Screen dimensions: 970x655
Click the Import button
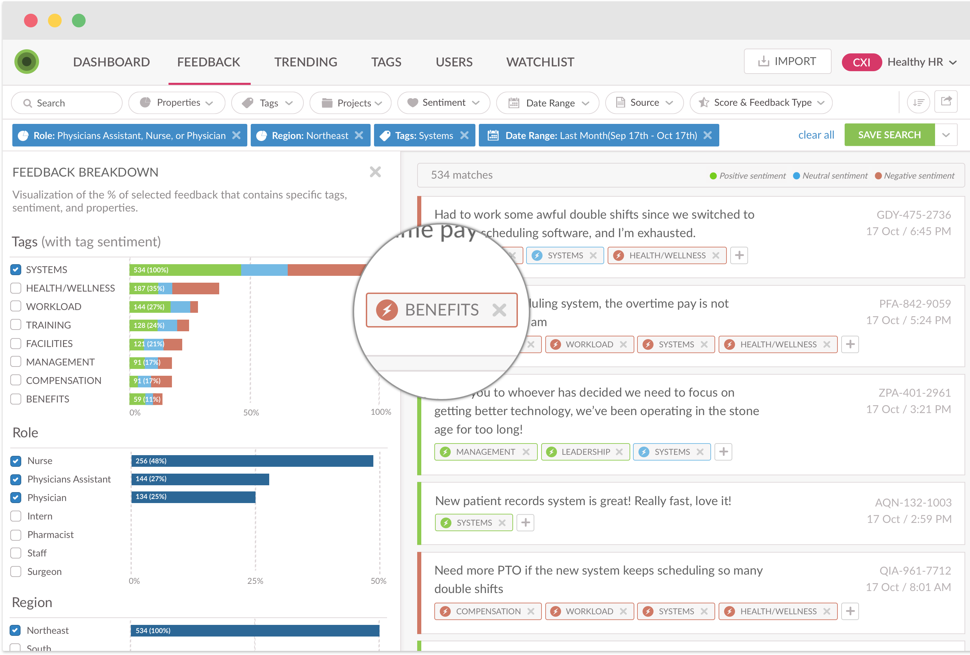pos(787,61)
